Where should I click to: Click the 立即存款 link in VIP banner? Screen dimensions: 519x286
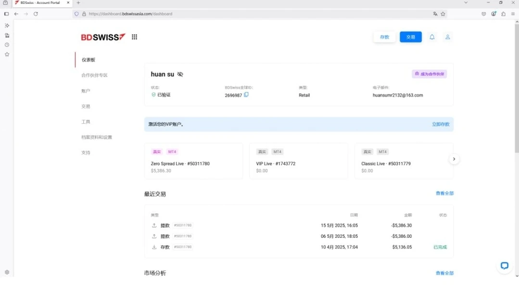(x=440, y=124)
